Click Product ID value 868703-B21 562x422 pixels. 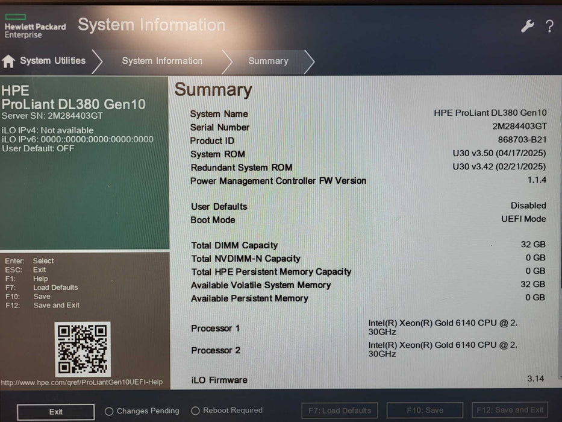[x=522, y=140]
